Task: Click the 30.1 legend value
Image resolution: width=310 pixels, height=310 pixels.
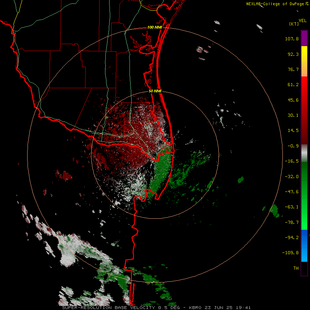Action: tap(293, 115)
